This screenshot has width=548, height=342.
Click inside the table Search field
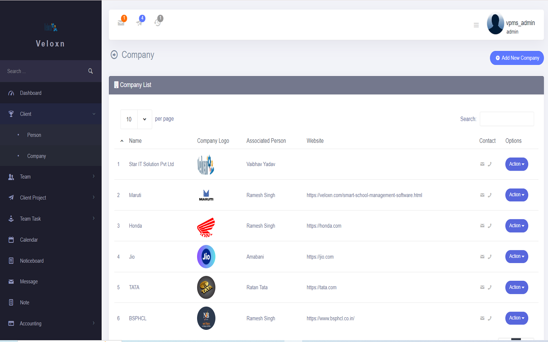tap(507, 119)
